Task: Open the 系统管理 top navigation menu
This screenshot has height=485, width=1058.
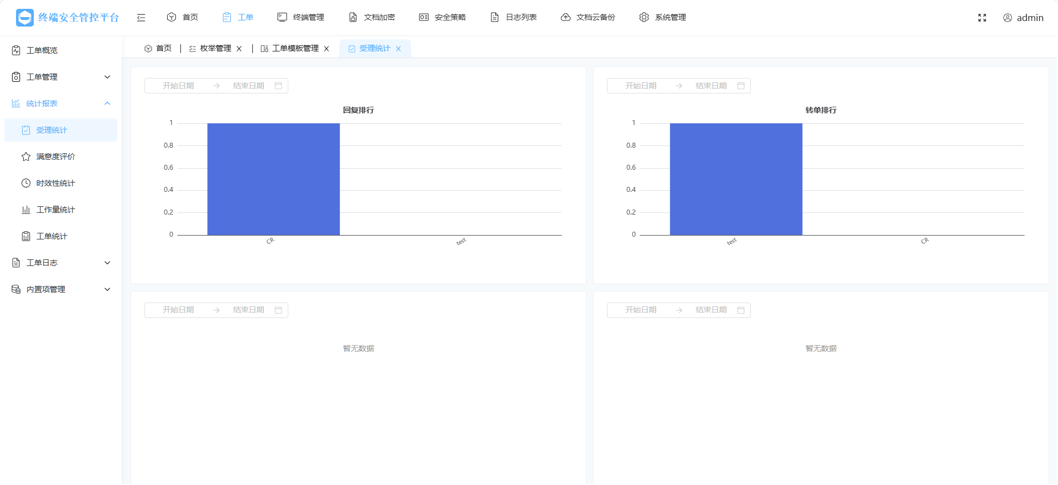Action: coord(663,18)
